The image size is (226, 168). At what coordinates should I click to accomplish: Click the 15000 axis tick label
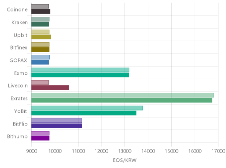pos(172,151)
